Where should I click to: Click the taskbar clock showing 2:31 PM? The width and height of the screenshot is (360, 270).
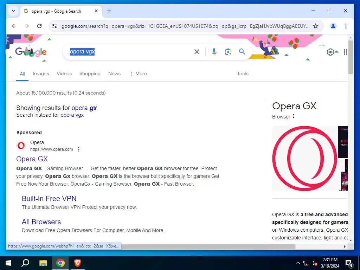[330, 263]
